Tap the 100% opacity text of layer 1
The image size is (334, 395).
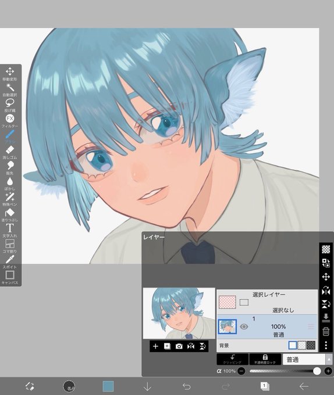pos(278,326)
